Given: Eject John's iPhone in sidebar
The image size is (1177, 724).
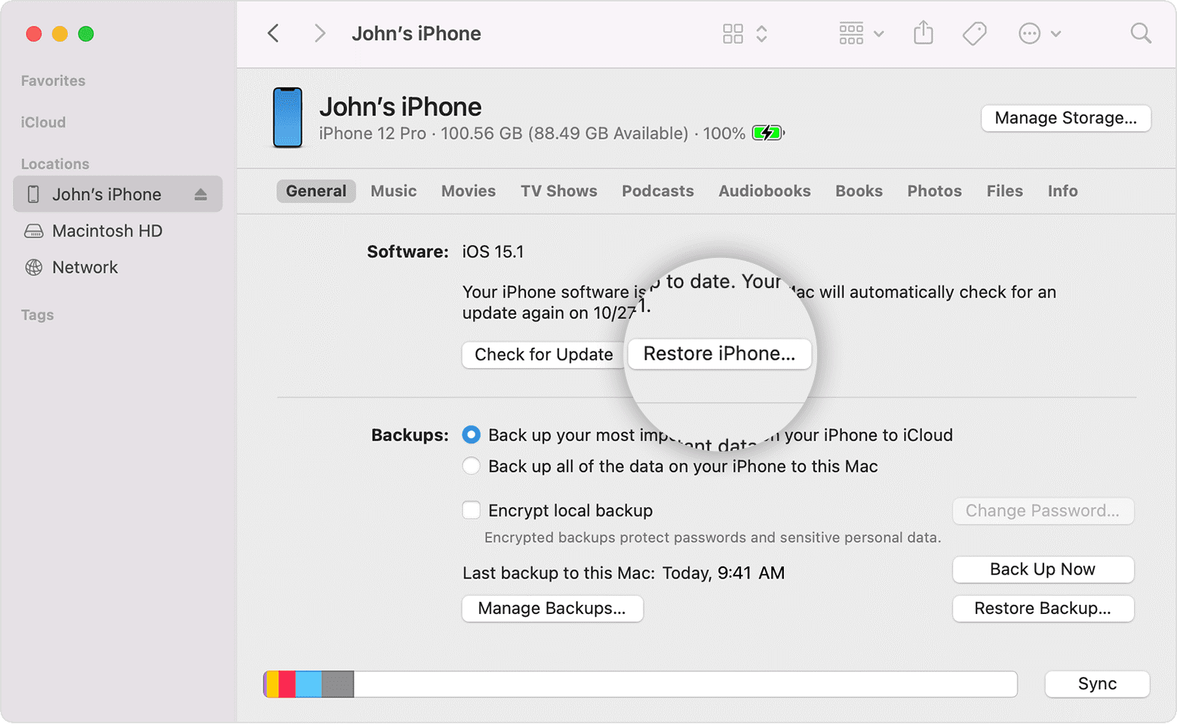Looking at the screenshot, I should pos(201,195).
